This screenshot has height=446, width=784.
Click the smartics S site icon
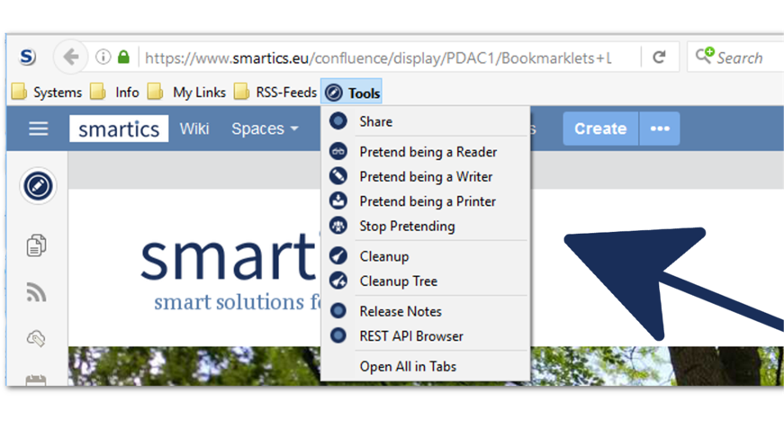tap(28, 57)
